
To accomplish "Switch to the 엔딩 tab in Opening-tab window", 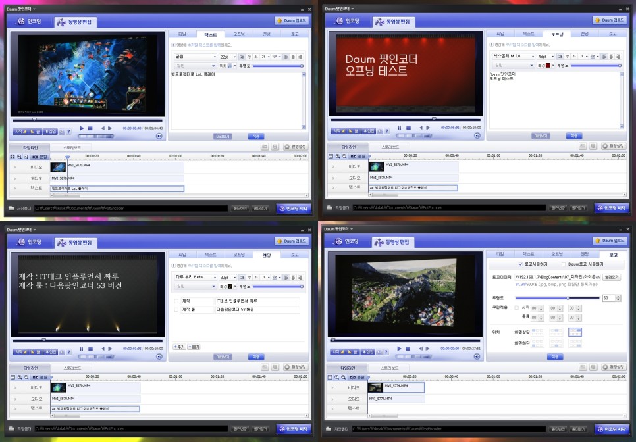I will tap(585, 34).
